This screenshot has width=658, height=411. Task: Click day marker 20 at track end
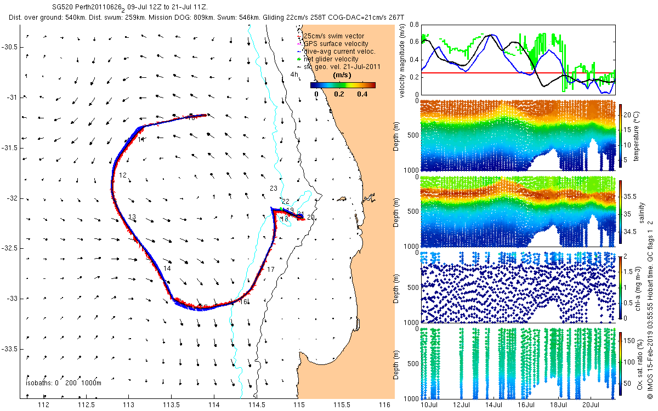point(310,218)
